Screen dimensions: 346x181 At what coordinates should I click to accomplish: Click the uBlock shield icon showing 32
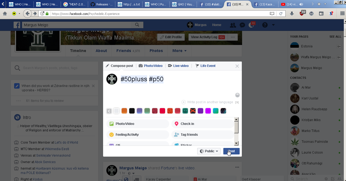pyautogui.click(x=302, y=13)
